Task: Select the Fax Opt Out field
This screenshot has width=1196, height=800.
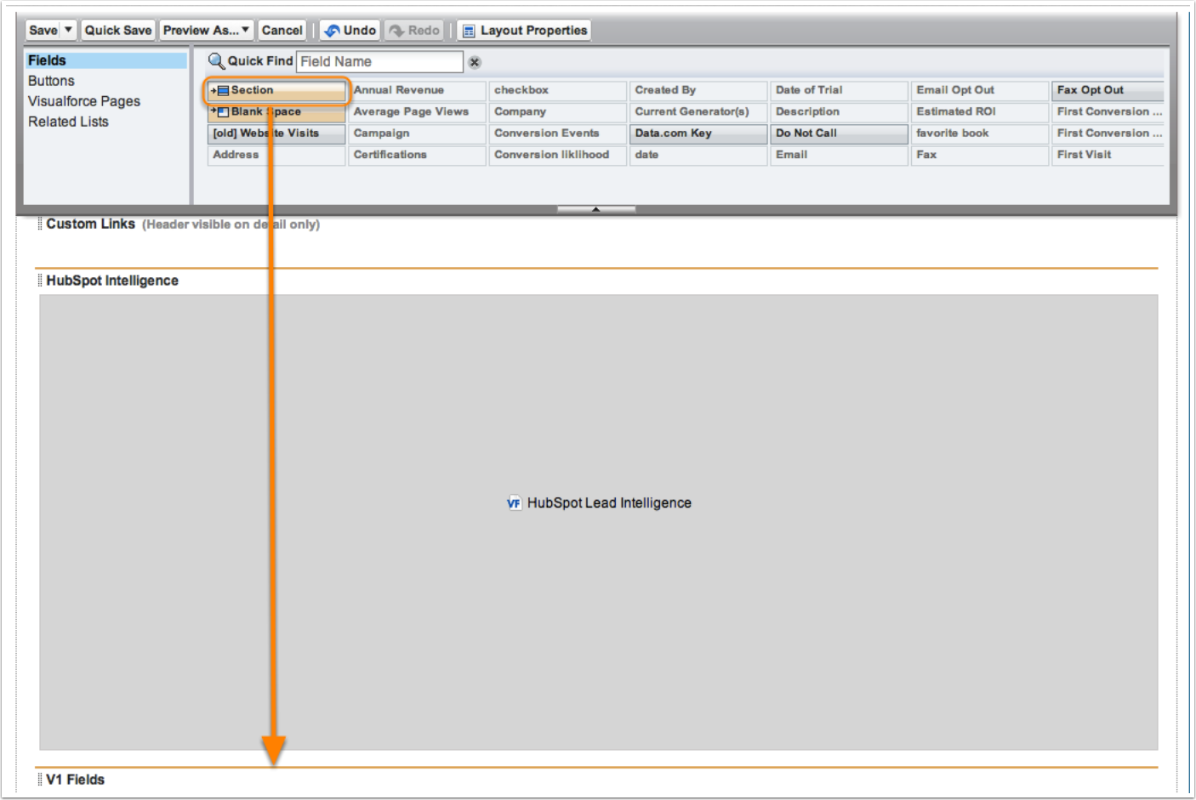Action: [x=1108, y=90]
